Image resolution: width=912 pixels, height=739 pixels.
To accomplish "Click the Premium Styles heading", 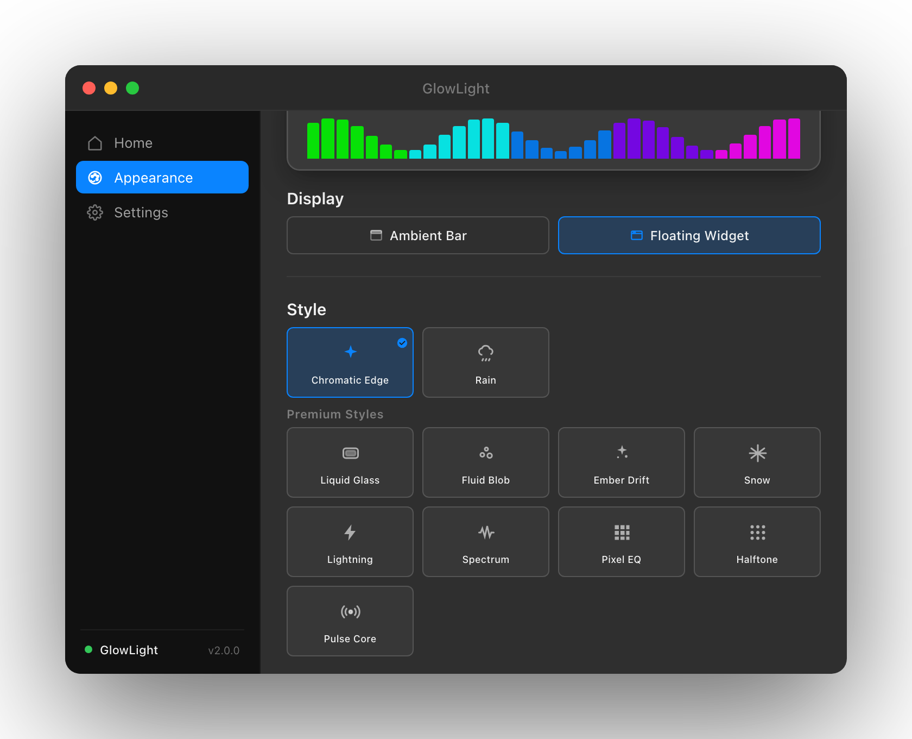I will pyautogui.click(x=335, y=414).
